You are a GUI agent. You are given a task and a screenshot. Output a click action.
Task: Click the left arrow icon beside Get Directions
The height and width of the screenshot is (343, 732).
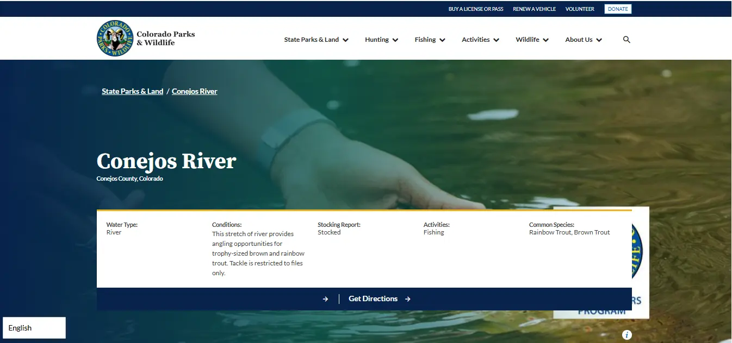(x=325, y=299)
